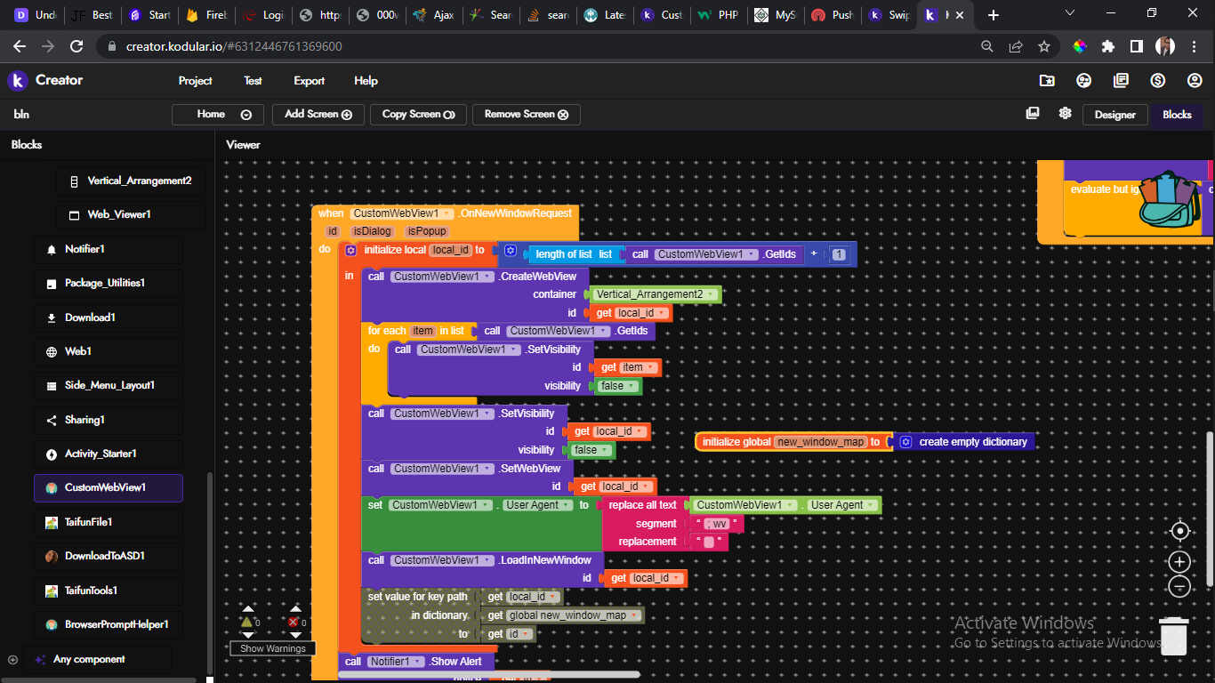
Task: Click the backpack icon in the workspace
Action: (1170, 199)
